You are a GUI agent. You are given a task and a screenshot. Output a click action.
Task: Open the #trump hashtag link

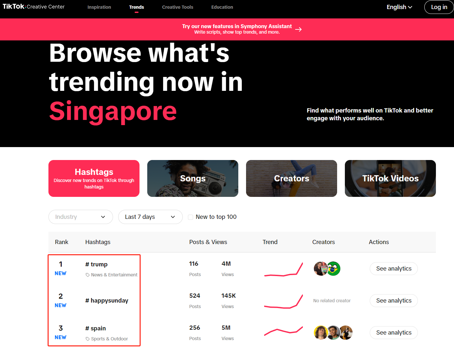pos(97,264)
